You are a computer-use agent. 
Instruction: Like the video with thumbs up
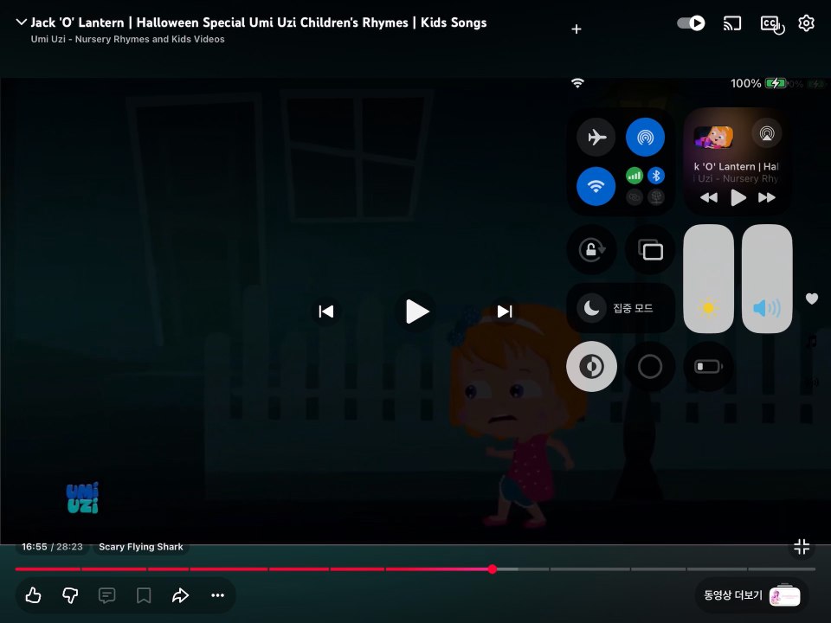pyautogui.click(x=34, y=595)
